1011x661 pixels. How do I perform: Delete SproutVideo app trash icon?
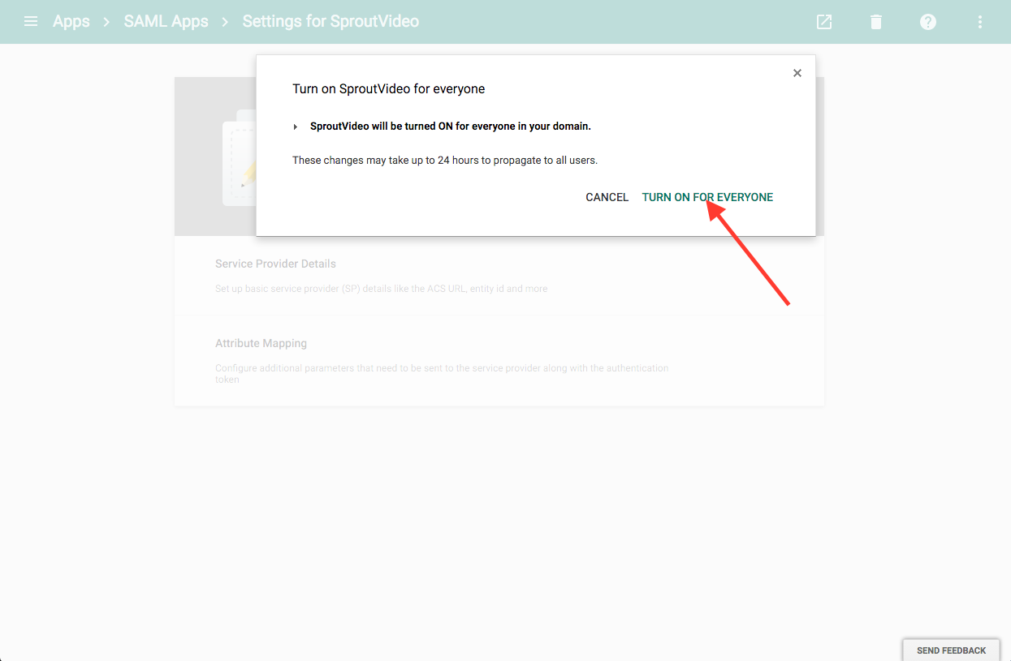876,22
